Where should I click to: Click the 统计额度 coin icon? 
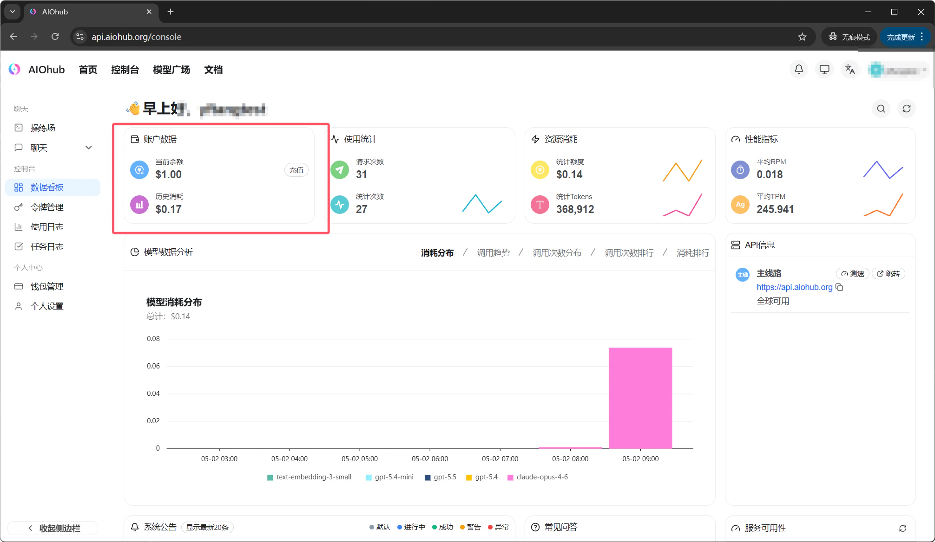click(x=540, y=170)
